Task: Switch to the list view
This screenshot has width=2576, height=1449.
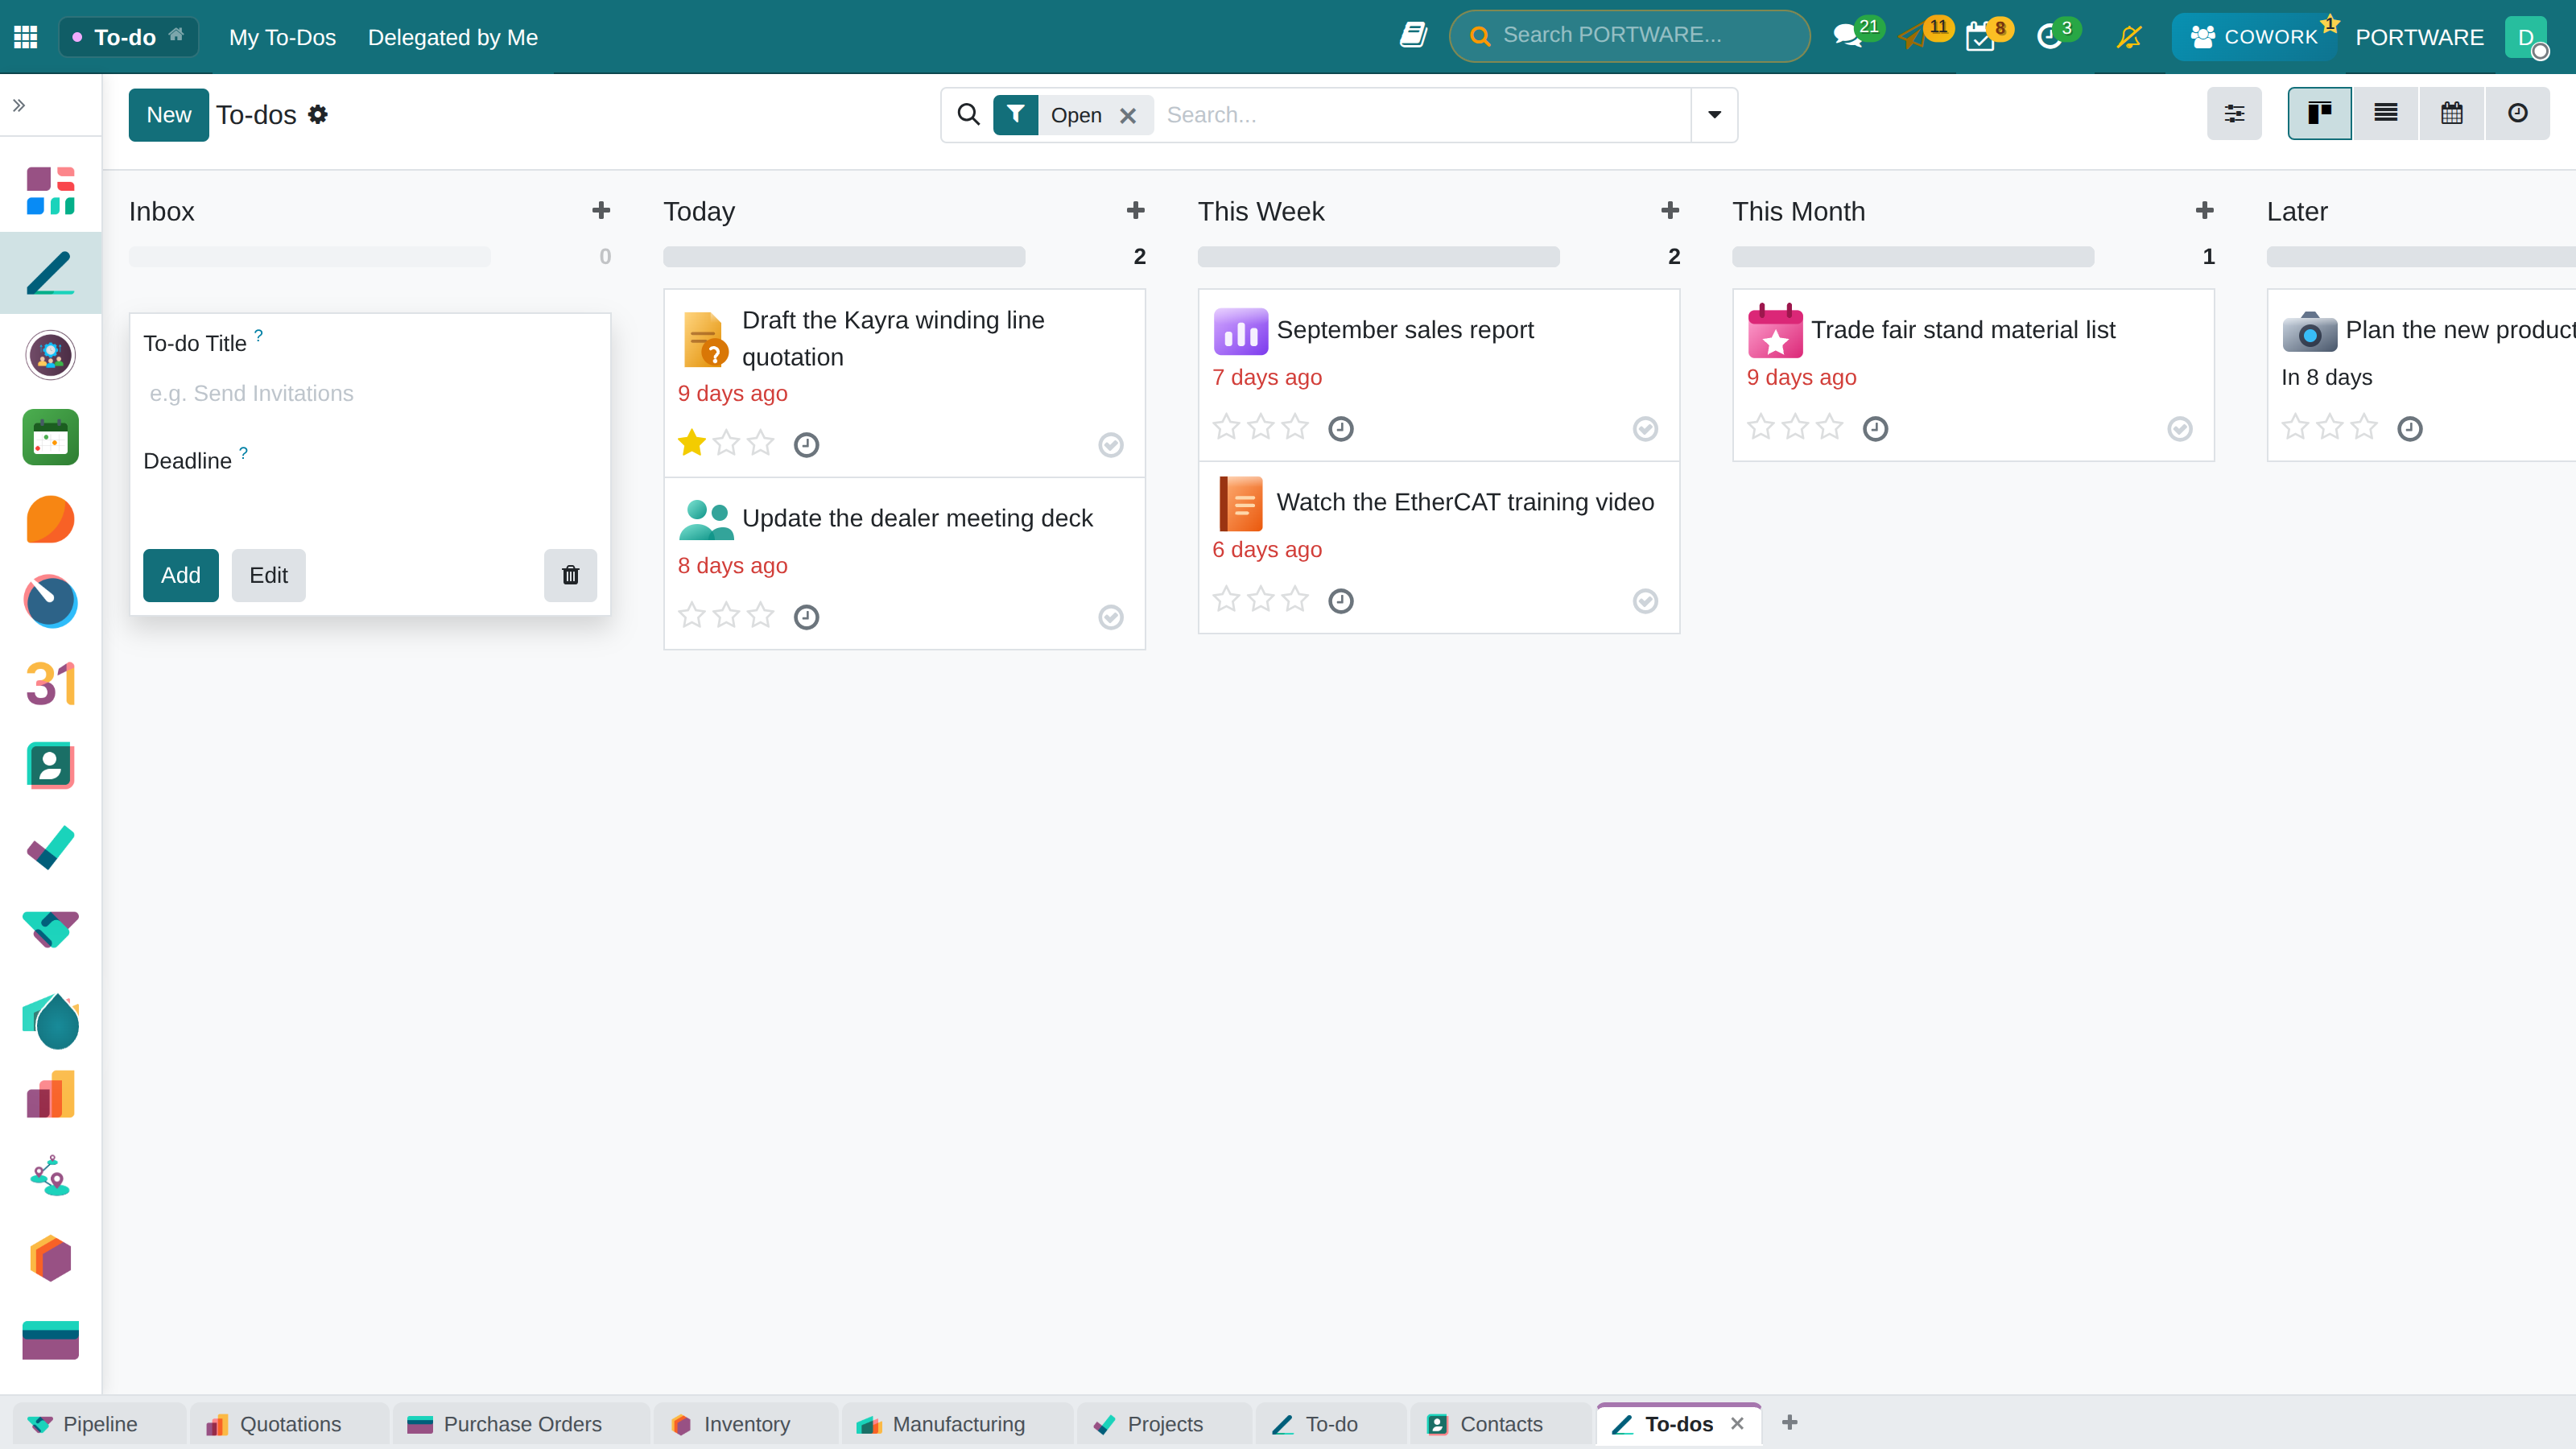Action: coord(2385,114)
